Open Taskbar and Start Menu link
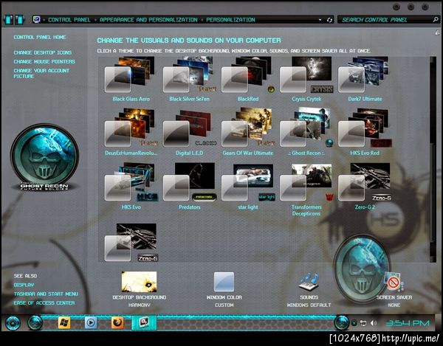This screenshot has width=443, height=346. tap(46, 294)
